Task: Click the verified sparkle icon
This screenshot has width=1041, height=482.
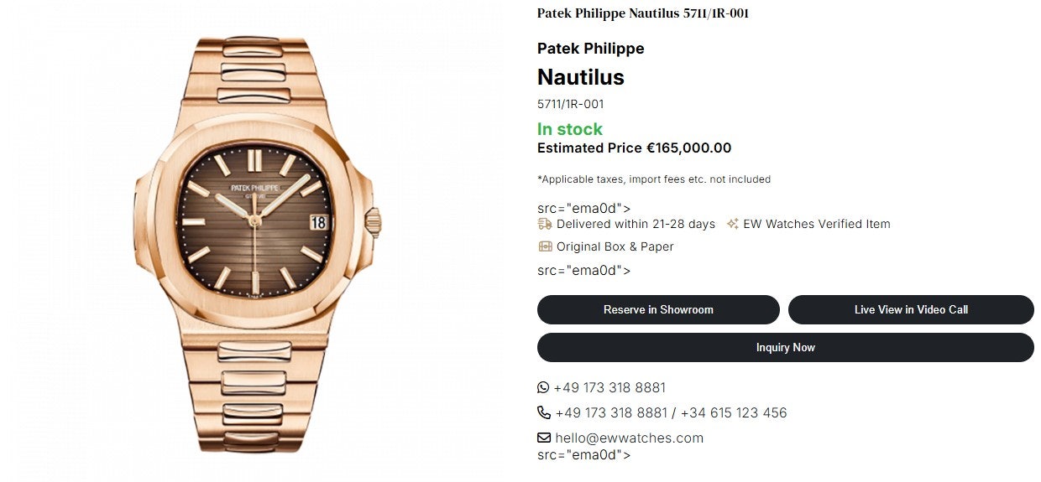Action: click(x=733, y=224)
